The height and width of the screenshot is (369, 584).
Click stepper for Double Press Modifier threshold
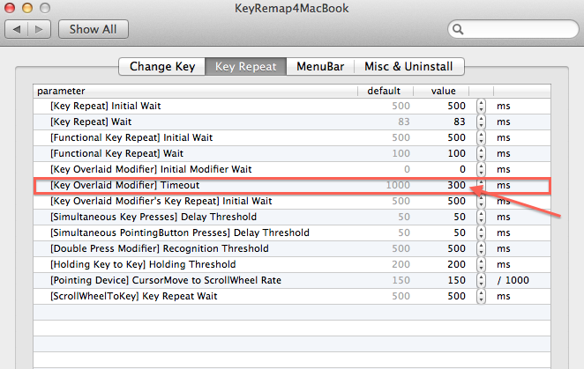(481, 248)
